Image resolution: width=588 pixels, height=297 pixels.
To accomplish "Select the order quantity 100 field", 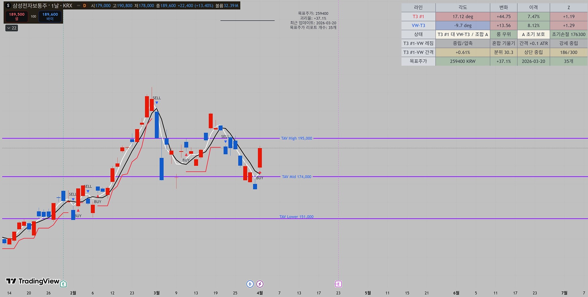I will pos(33,17).
